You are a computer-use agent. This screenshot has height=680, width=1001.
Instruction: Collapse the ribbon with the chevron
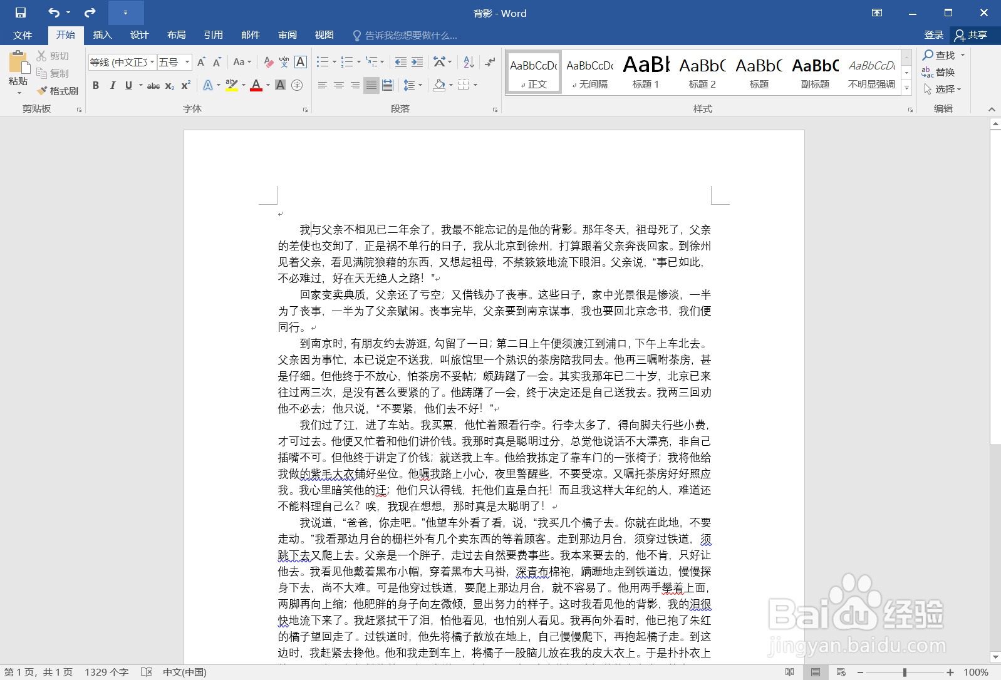pos(992,109)
